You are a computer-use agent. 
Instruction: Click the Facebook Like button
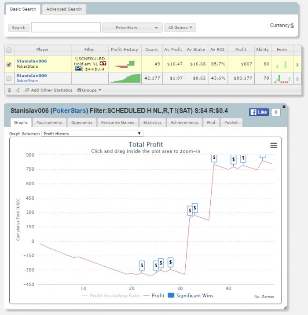click(x=259, y=112)
